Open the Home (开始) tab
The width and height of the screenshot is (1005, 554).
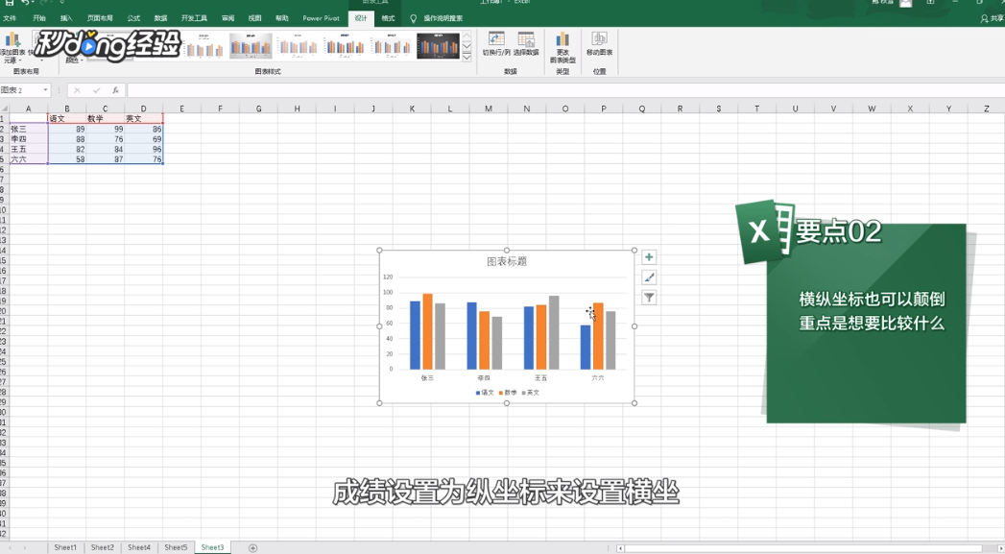click(39, 18)
